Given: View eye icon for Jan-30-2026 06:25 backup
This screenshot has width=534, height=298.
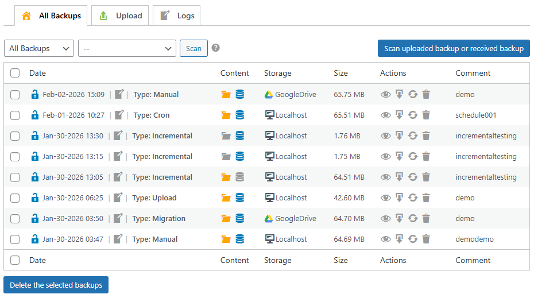Looking at the screenshot, I should (385, 198).
